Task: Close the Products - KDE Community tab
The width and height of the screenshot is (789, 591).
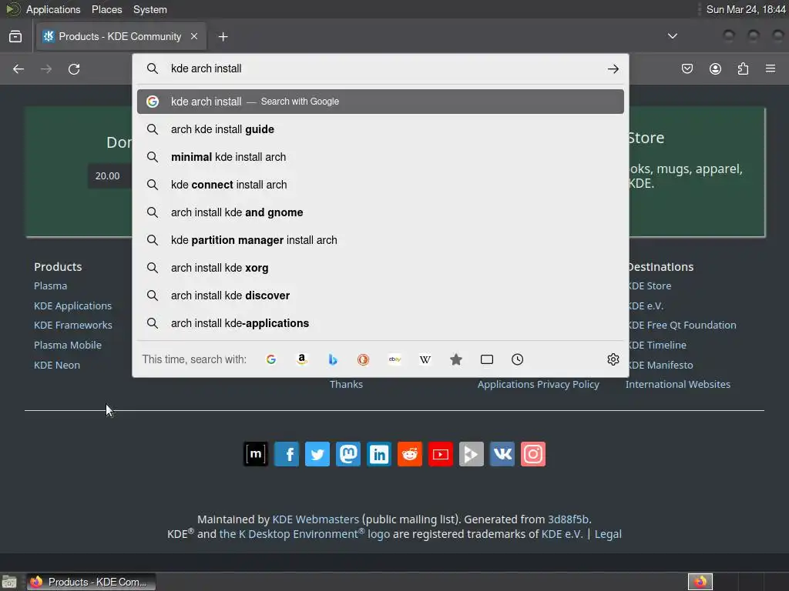Action: click(193, 36)
